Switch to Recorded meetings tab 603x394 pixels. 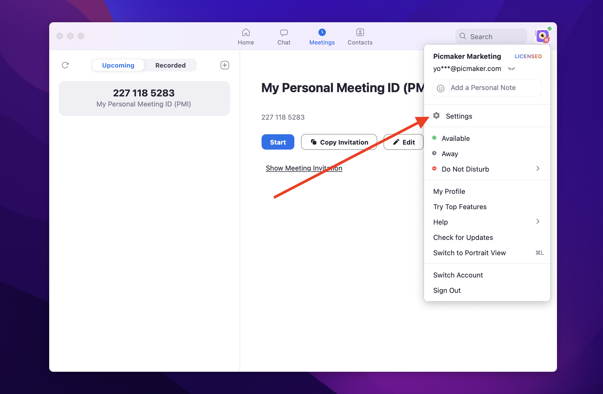click(170, 65)
